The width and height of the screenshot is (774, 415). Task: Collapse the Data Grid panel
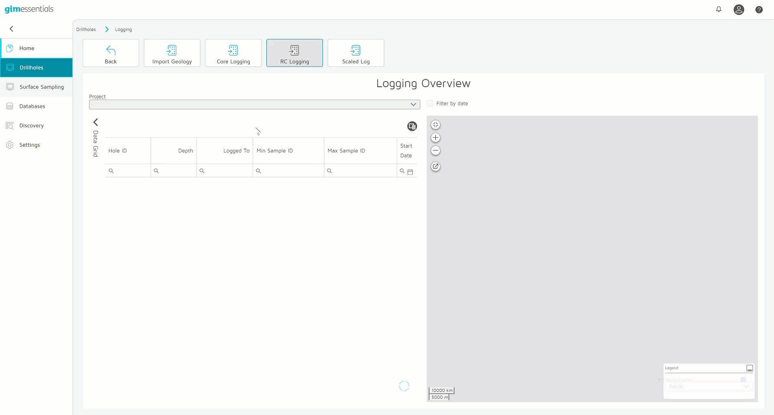click(x=96, y=122)
